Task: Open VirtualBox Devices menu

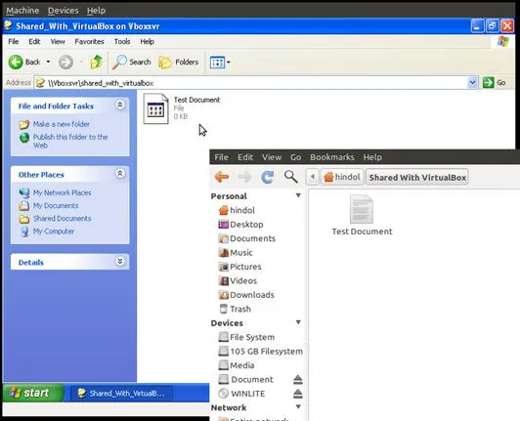Action: click(x=63, y=11)
